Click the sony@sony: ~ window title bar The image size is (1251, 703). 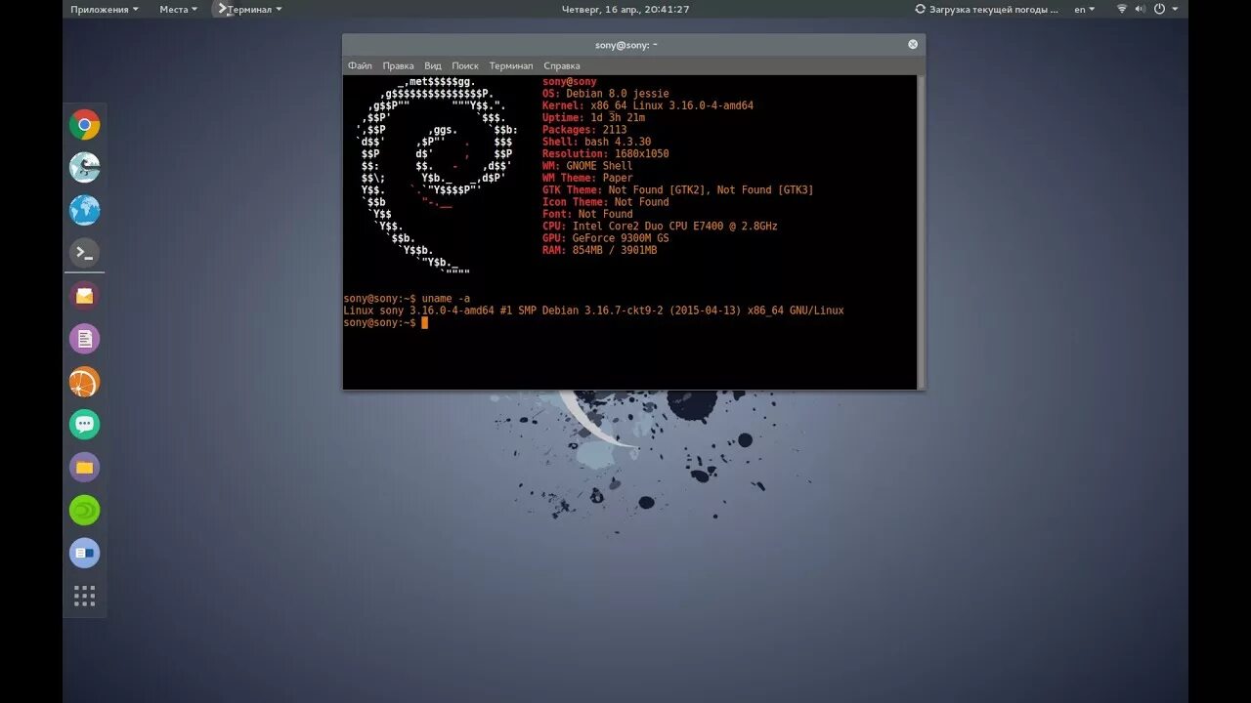click(626, 44)
